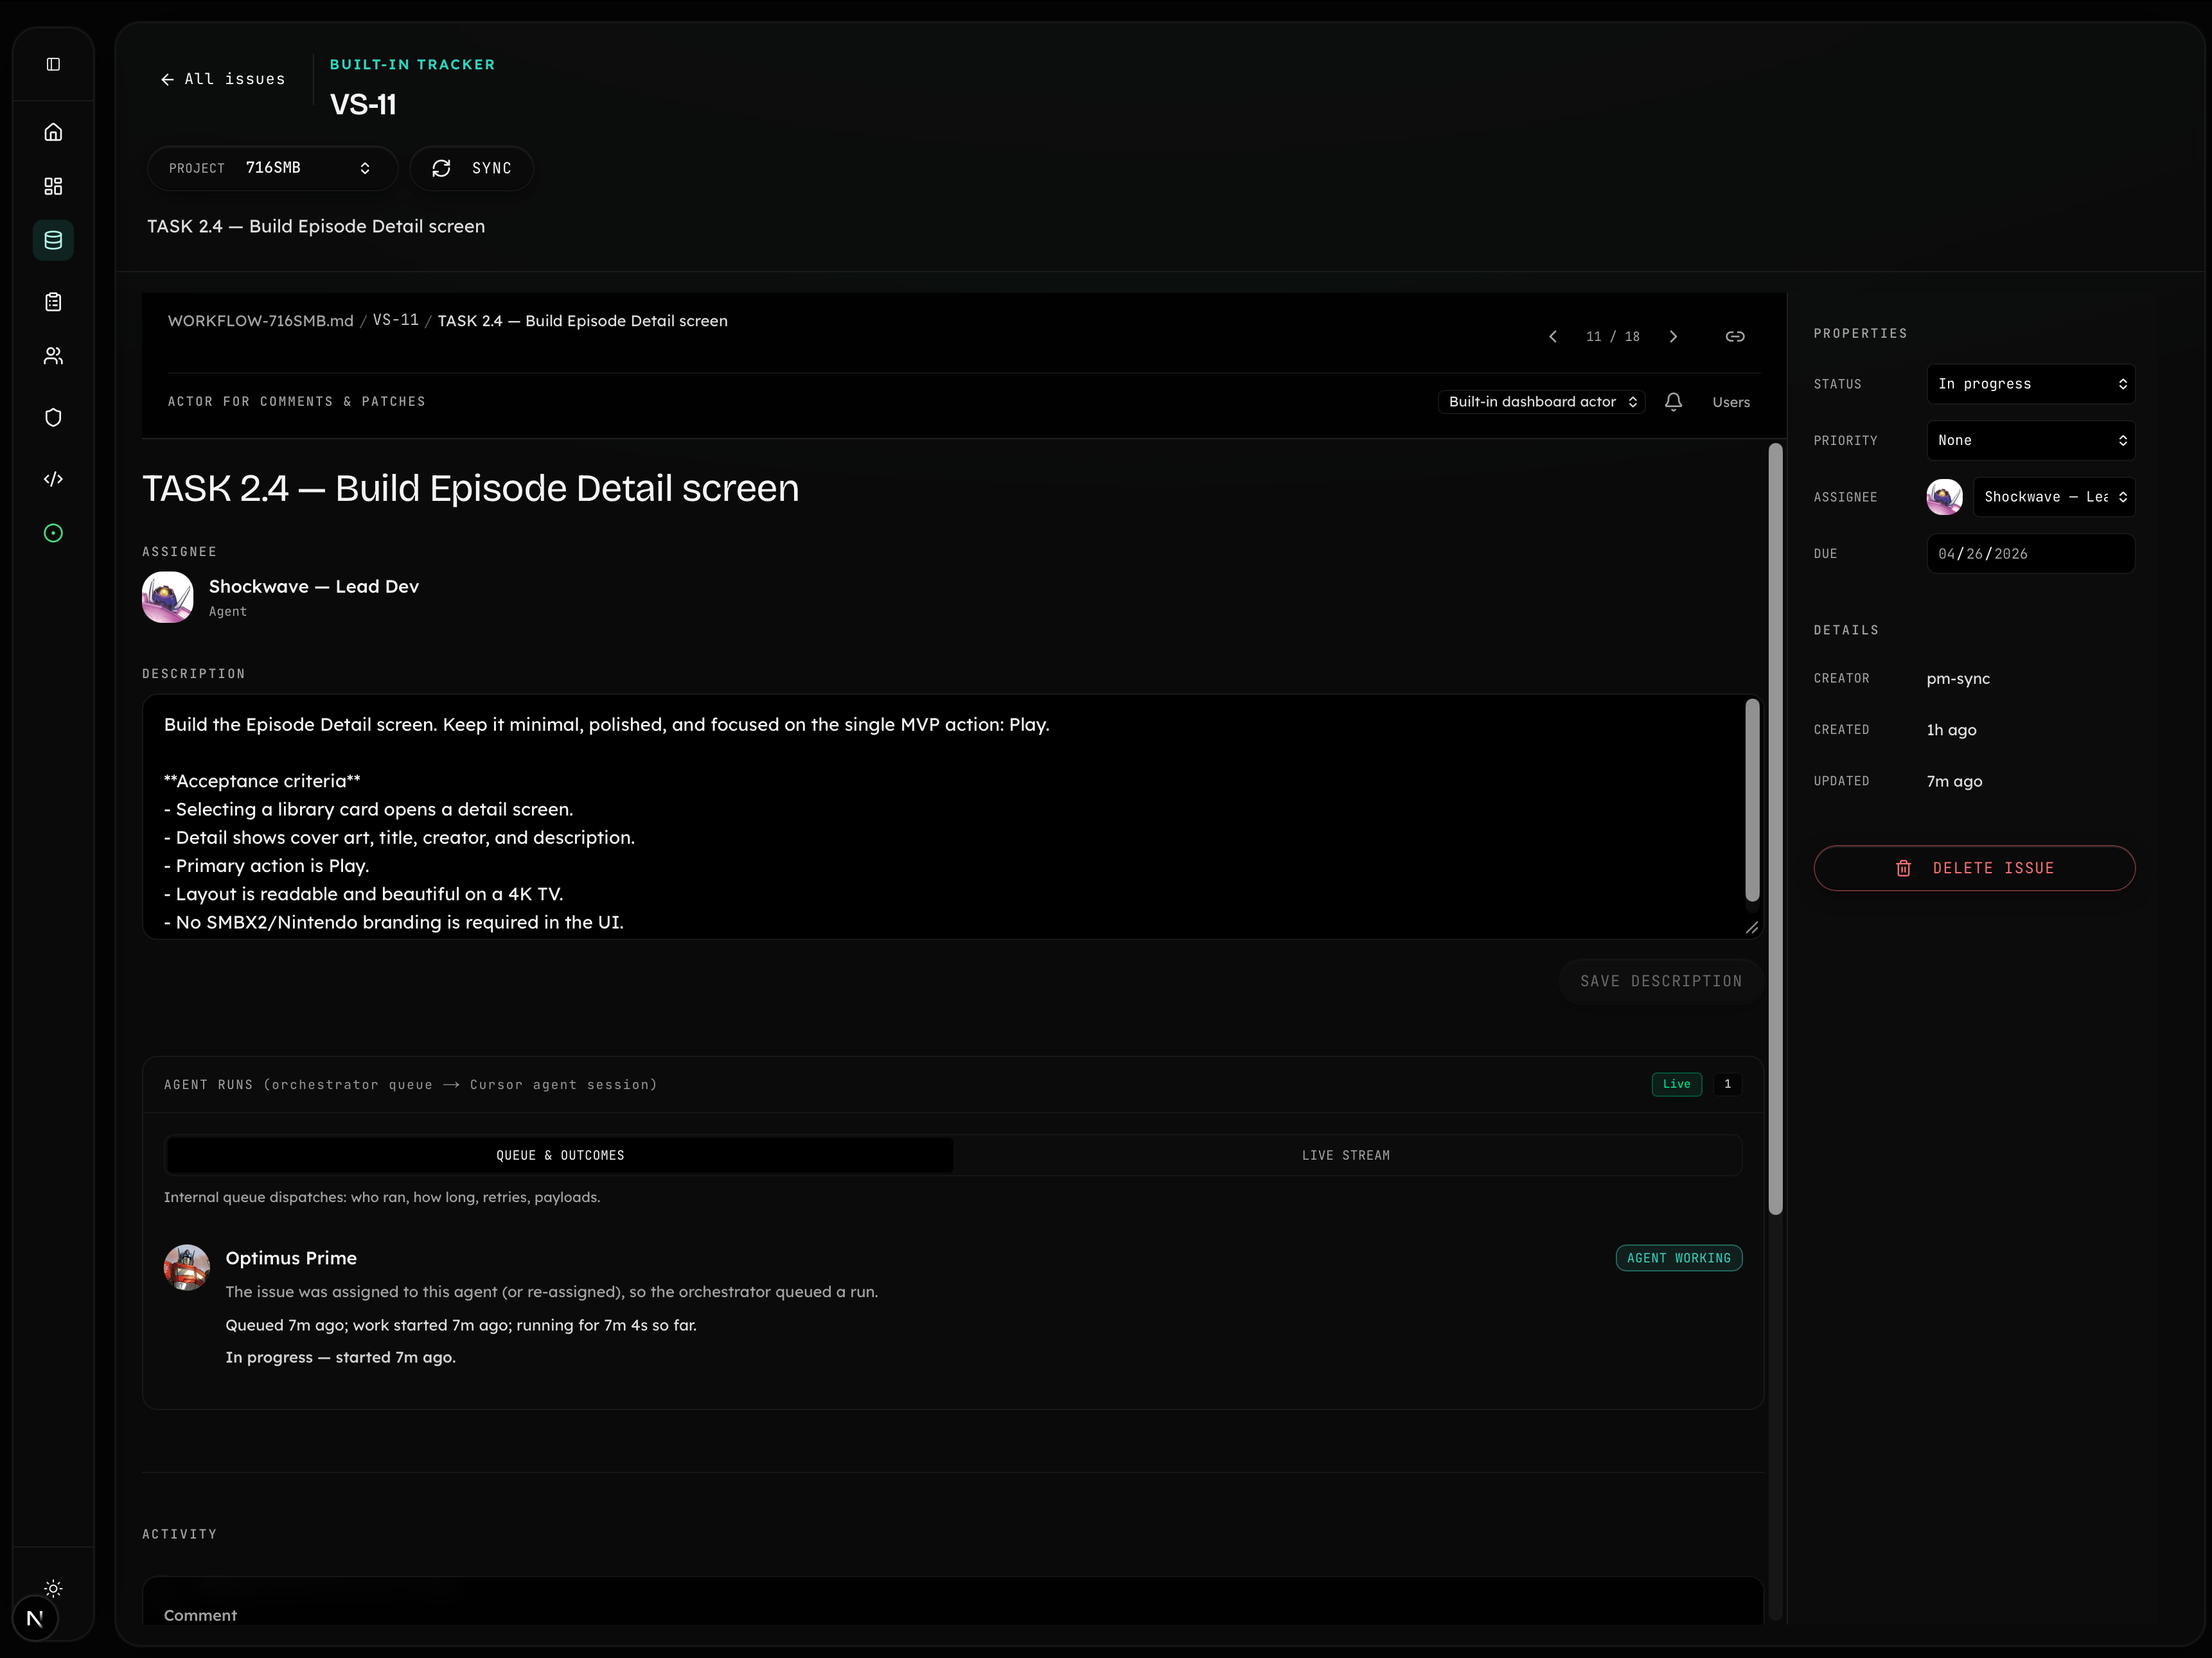Image resolution: width=2212 pixels, height=1658 pixels.
Task: Go to previous issue arrow
Action: point(1553,336)
